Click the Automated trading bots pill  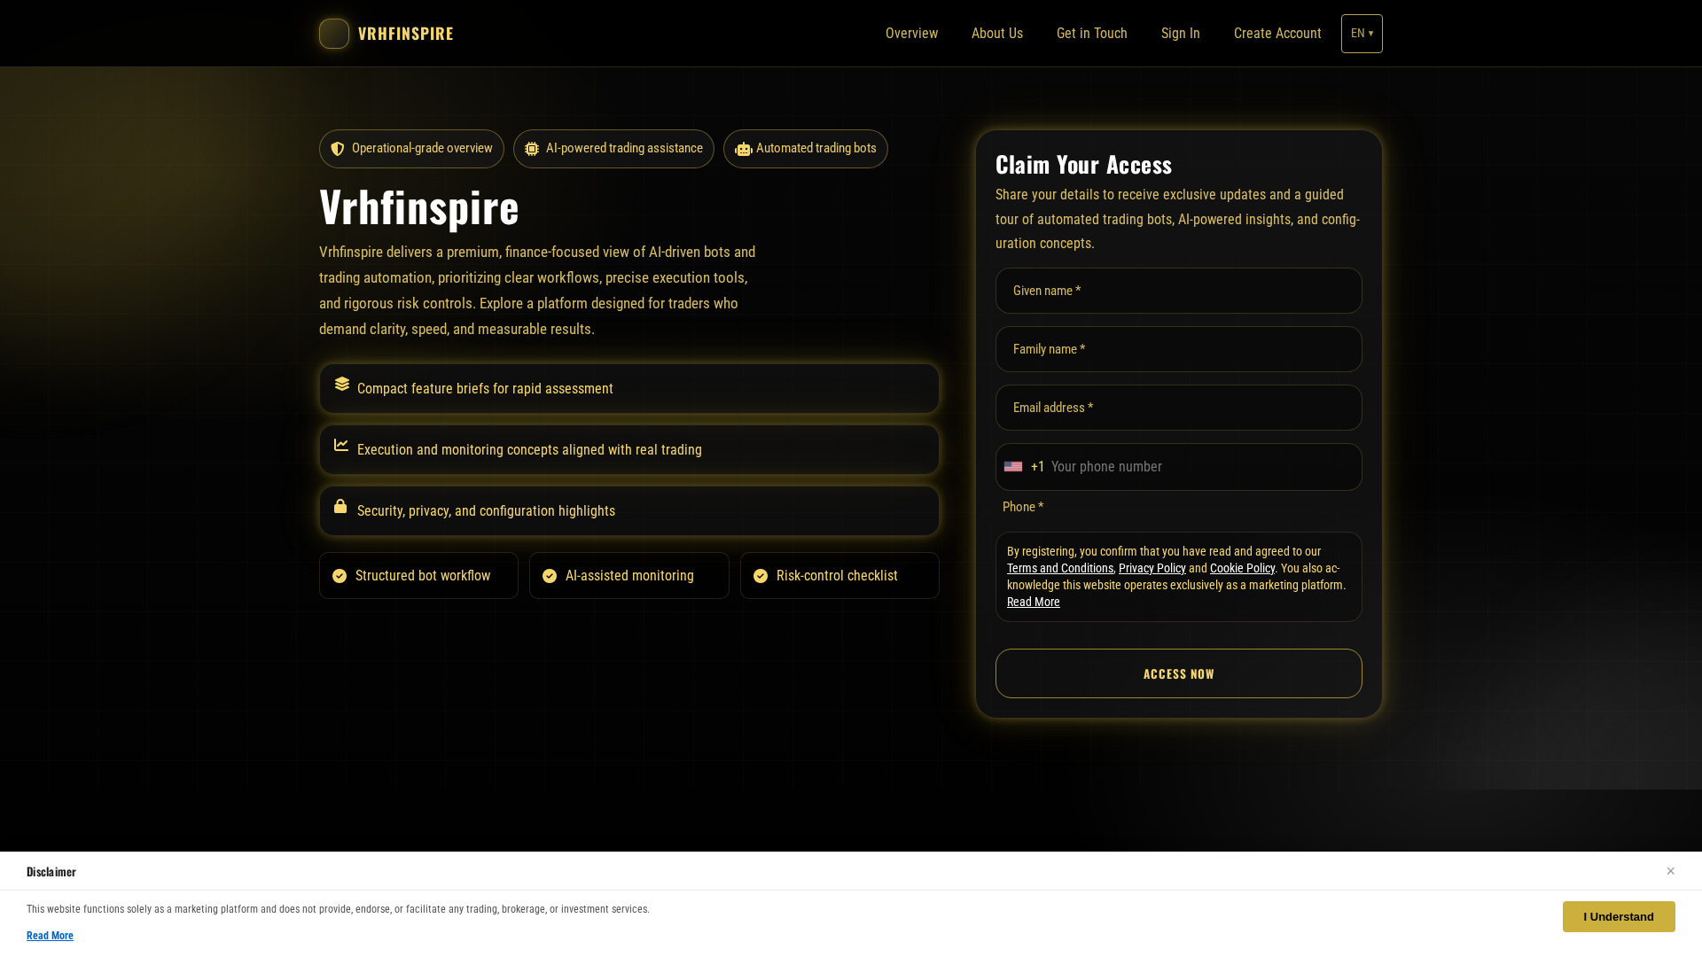pyautogui.click(x=806, y=149)
